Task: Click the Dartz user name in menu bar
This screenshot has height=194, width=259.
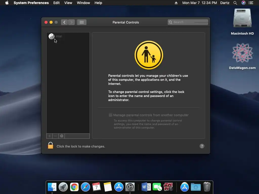Action: [x=225, y=3]
